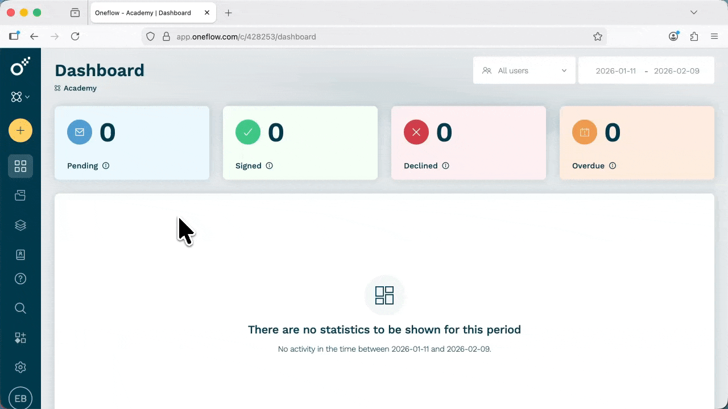Click the Pending envelope icon
728x409 pixels.
point(80,132)
